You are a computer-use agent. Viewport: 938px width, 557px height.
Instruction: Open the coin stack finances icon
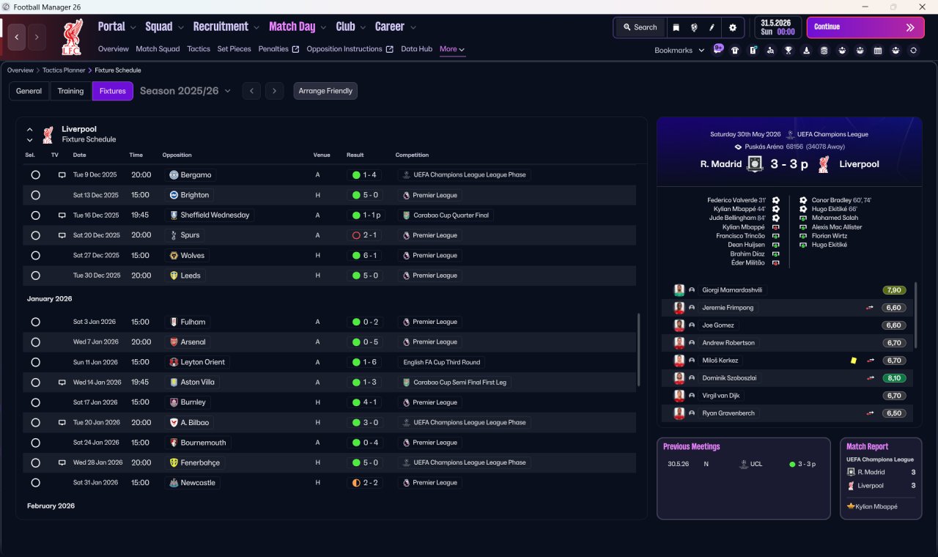click(x=824, y=51)
